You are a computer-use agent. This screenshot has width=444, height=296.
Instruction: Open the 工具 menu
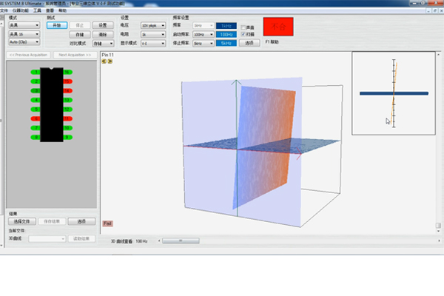coord(37,11)
